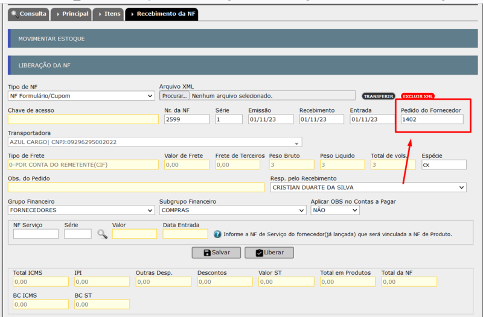The width and height of the screenshot is (483, 317).
Task: Click the clipboard check icon on Liberar
Action: coord(260,253)
